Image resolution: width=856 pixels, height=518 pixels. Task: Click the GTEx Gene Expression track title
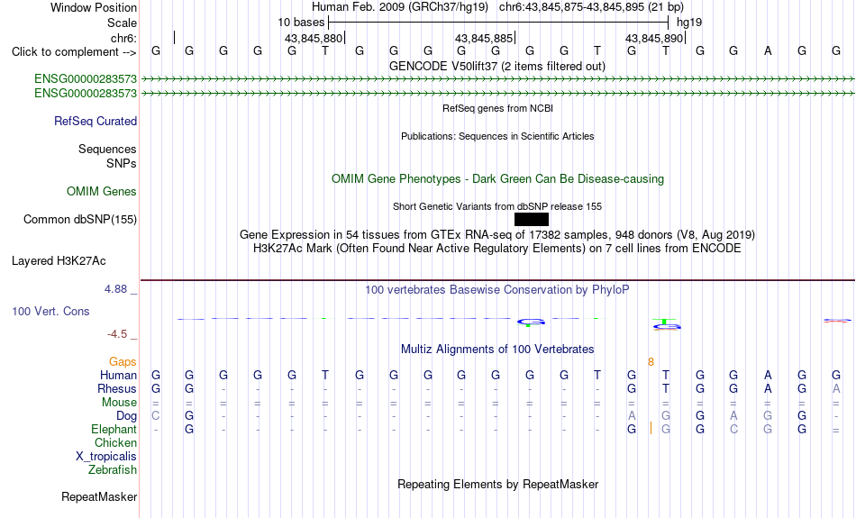click(497, 235)
